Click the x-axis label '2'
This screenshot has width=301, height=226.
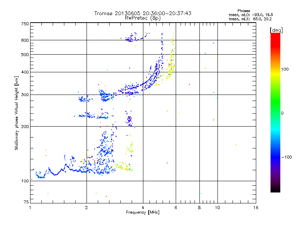point(87,208)
